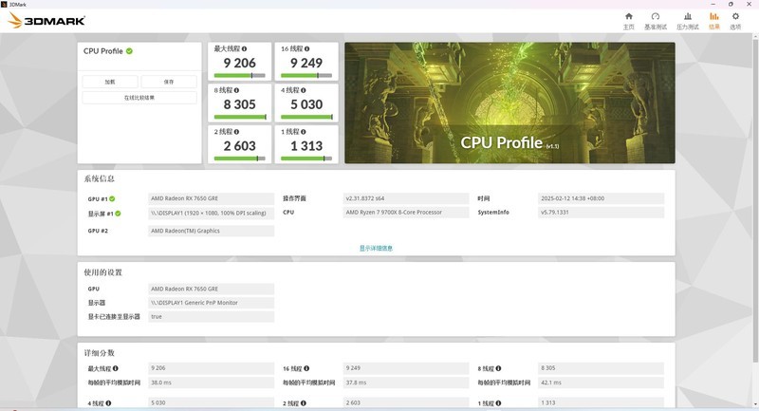
Task: Open the Benchmarks tab icon
Action: coord(656,16)
